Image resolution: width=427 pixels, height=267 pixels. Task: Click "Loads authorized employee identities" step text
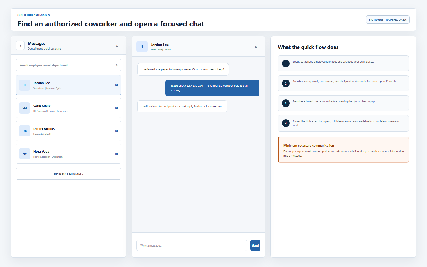(x=333, y=62)
